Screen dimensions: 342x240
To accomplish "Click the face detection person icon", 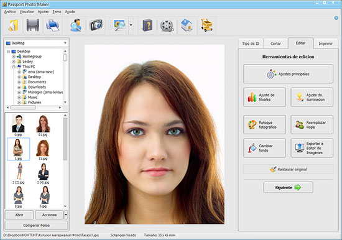I will pyautogui.click(x=76, y=25).
